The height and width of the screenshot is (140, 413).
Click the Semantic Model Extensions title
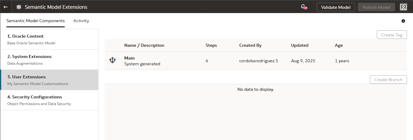click(x=56, y=7)
